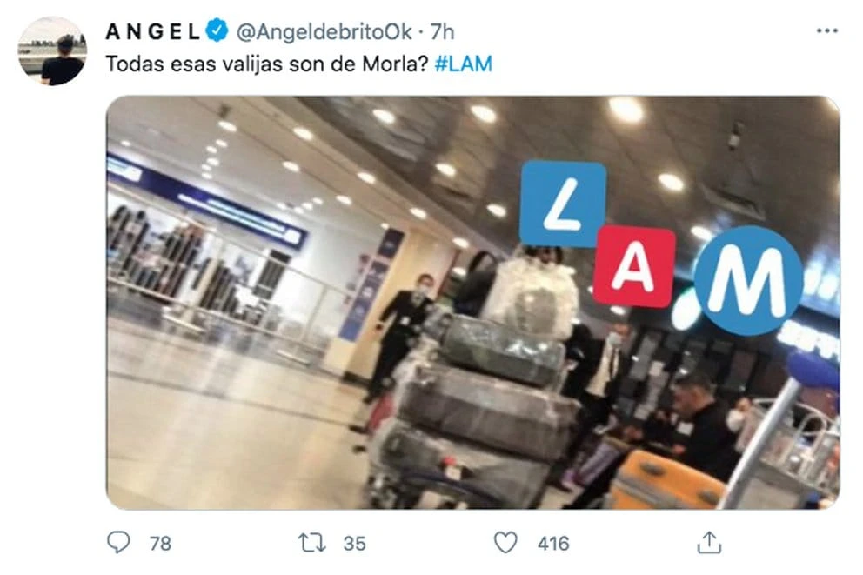The width and height of the screenshot is (863, 575).
Task: Open Angel's profile avatar picture
Action: point(53,50)
